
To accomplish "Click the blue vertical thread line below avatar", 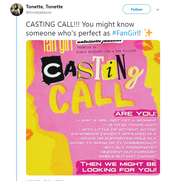I will (x=17, y=99).
